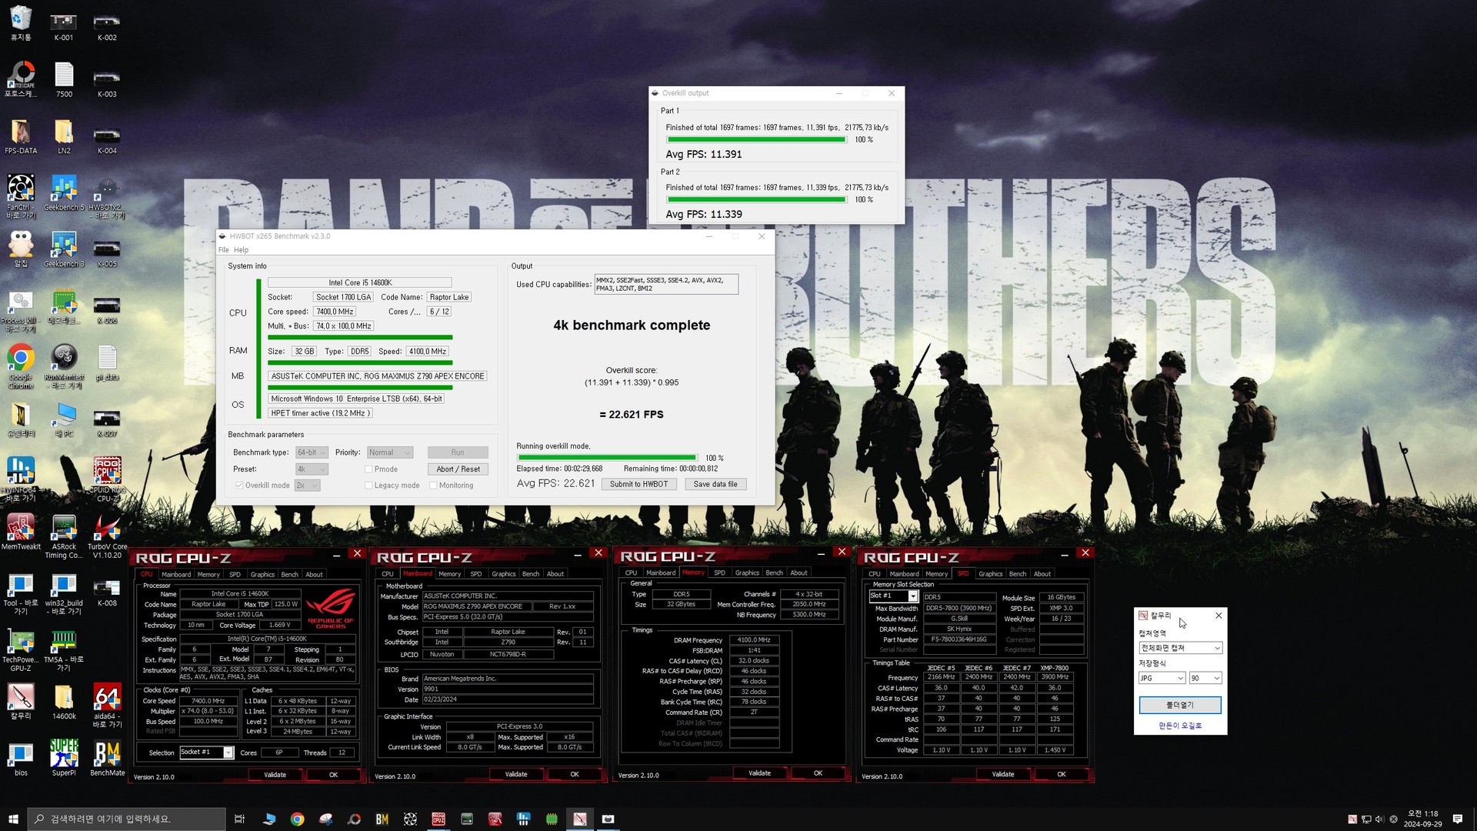Open the Geekbench 5 desktop shortcut

click(64, 193)
